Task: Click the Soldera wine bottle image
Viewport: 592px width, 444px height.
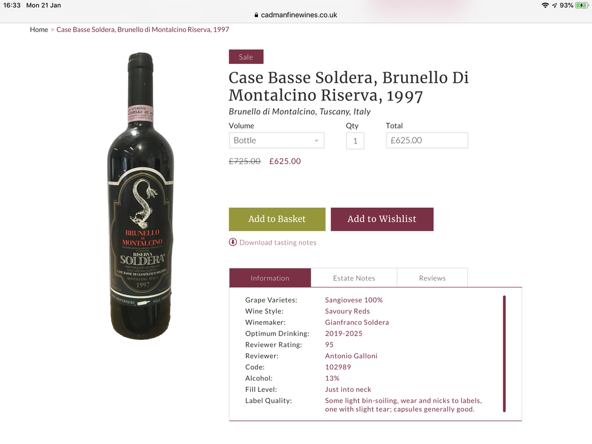Action: 140,196
